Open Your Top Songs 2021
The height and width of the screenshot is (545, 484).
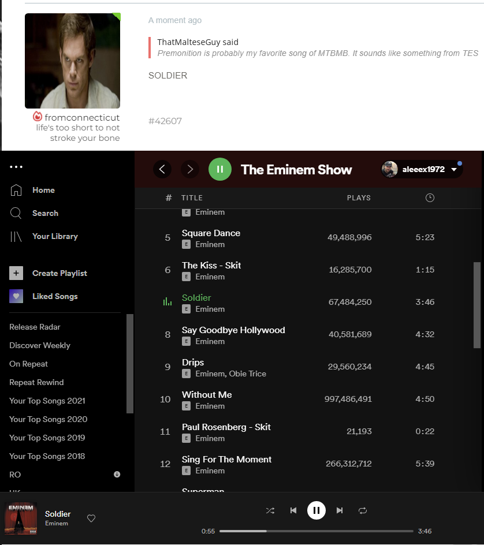(47, 401)
